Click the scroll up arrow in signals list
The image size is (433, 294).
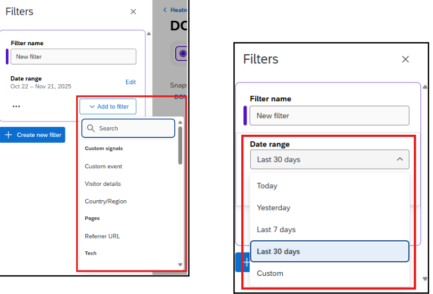(180, 123)
